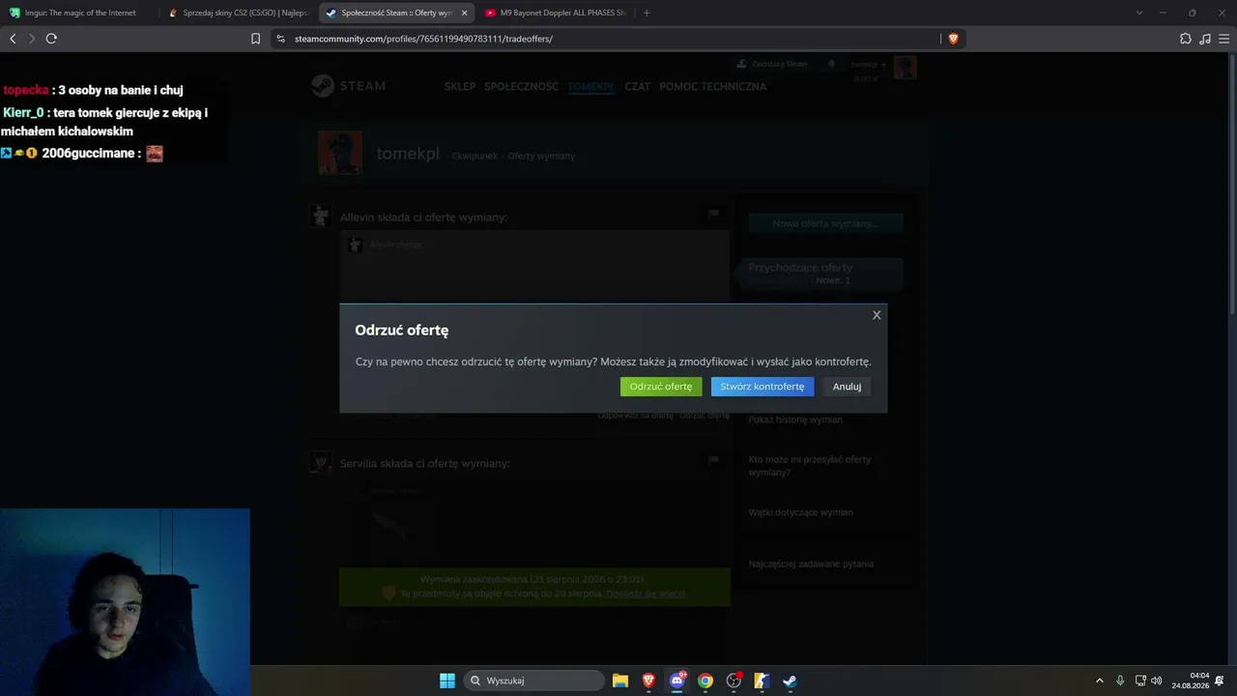Open POMOC TECHNICZNA in Steam header

(x=712, y=86)
